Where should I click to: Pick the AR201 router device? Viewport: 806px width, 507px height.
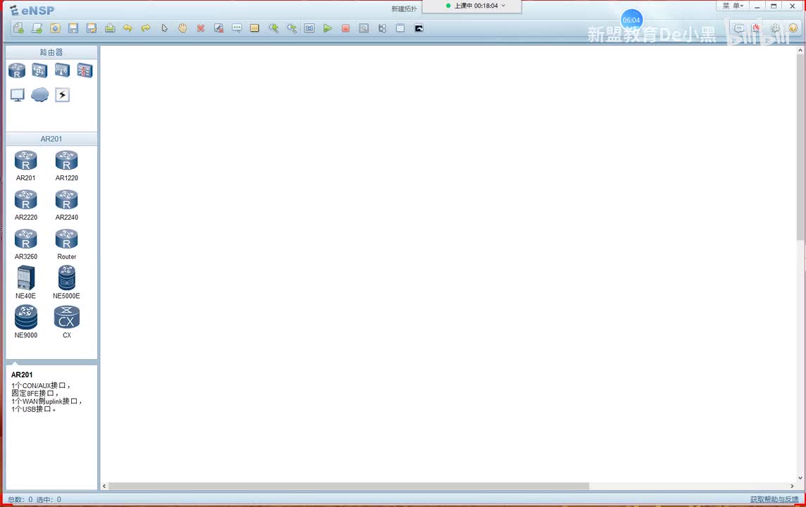[25, 165]
